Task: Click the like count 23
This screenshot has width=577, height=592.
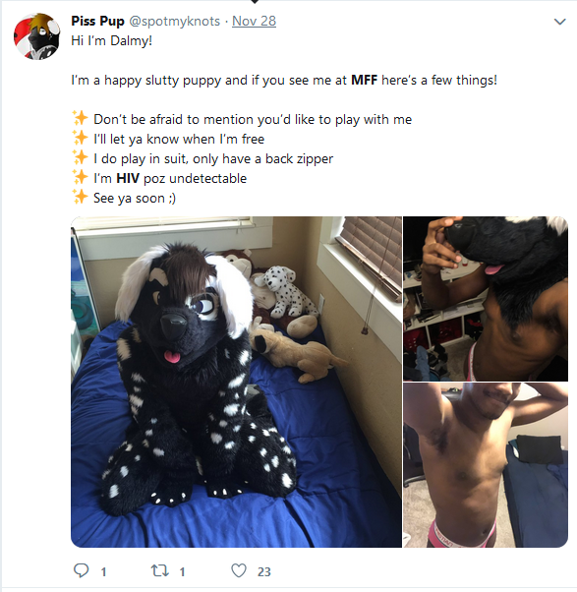Action: click(x=264, y=572)
